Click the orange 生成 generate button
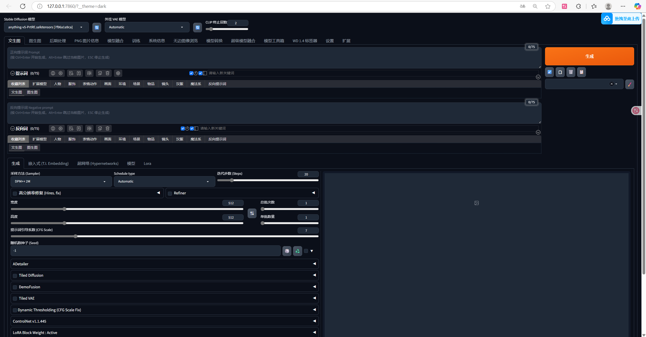Image resolution: width=646 pixels, height=337 pixels. point(589,56)
